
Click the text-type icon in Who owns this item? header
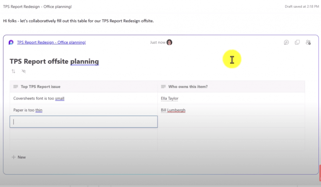click(163, 86)
